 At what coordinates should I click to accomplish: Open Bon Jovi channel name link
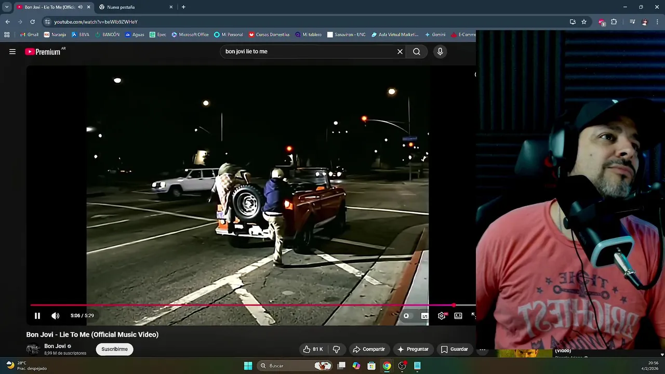[x=55, y=346]
